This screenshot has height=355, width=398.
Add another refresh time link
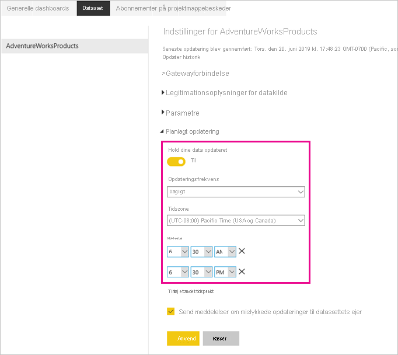pos(192,291)
